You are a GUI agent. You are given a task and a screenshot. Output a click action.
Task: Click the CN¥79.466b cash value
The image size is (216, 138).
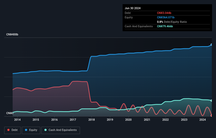165,26
